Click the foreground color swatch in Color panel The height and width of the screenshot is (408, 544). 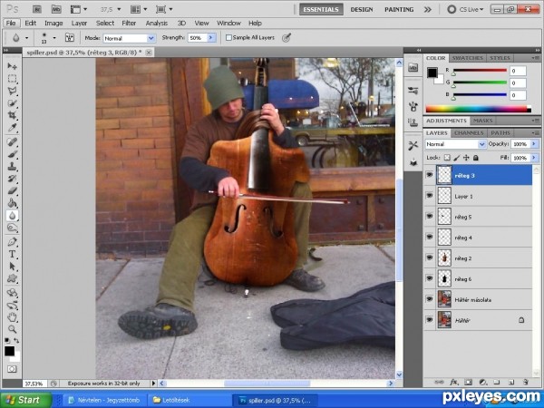(x=432, y=73)
